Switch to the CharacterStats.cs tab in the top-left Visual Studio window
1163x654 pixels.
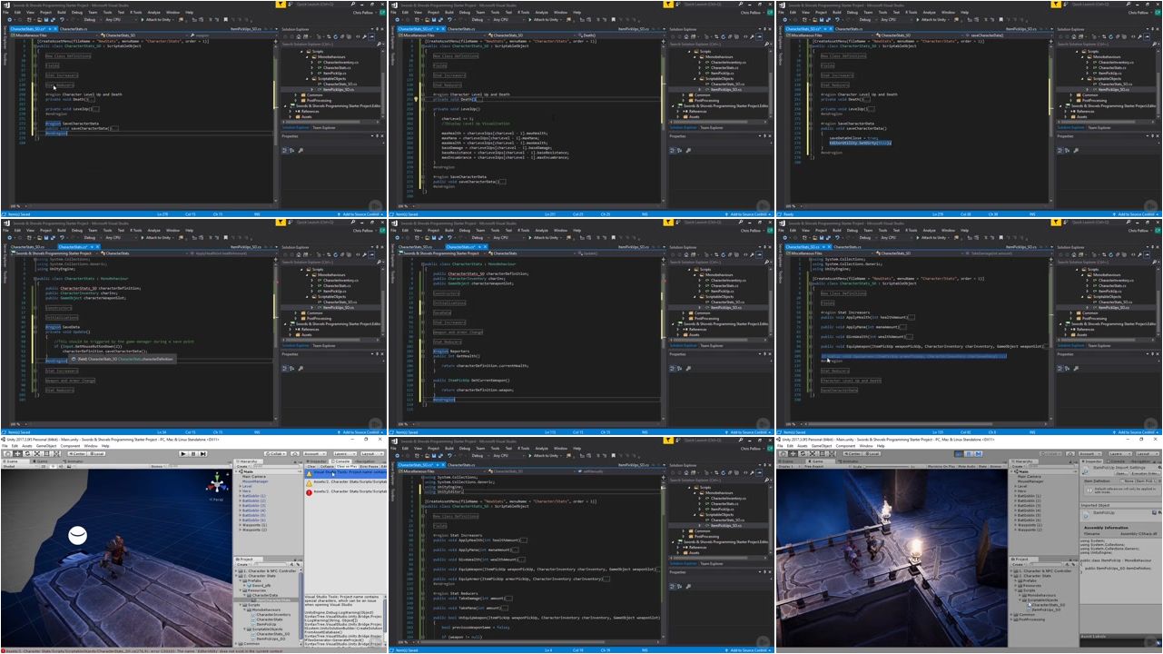[74, 29]
